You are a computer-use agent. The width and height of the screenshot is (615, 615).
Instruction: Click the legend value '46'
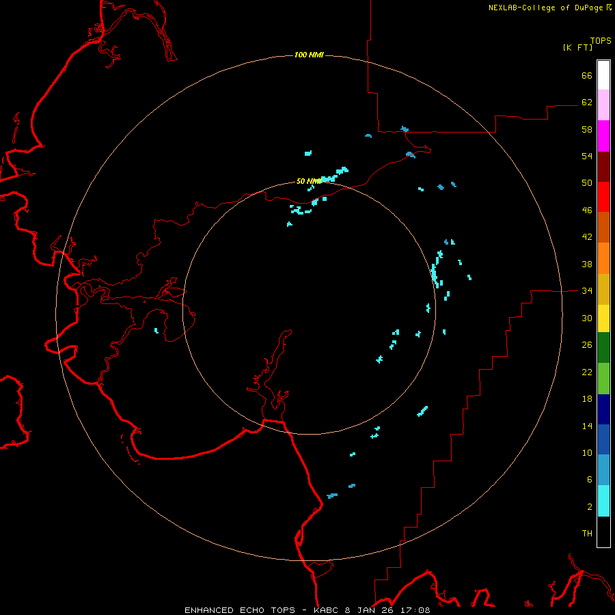pos(587,210)
